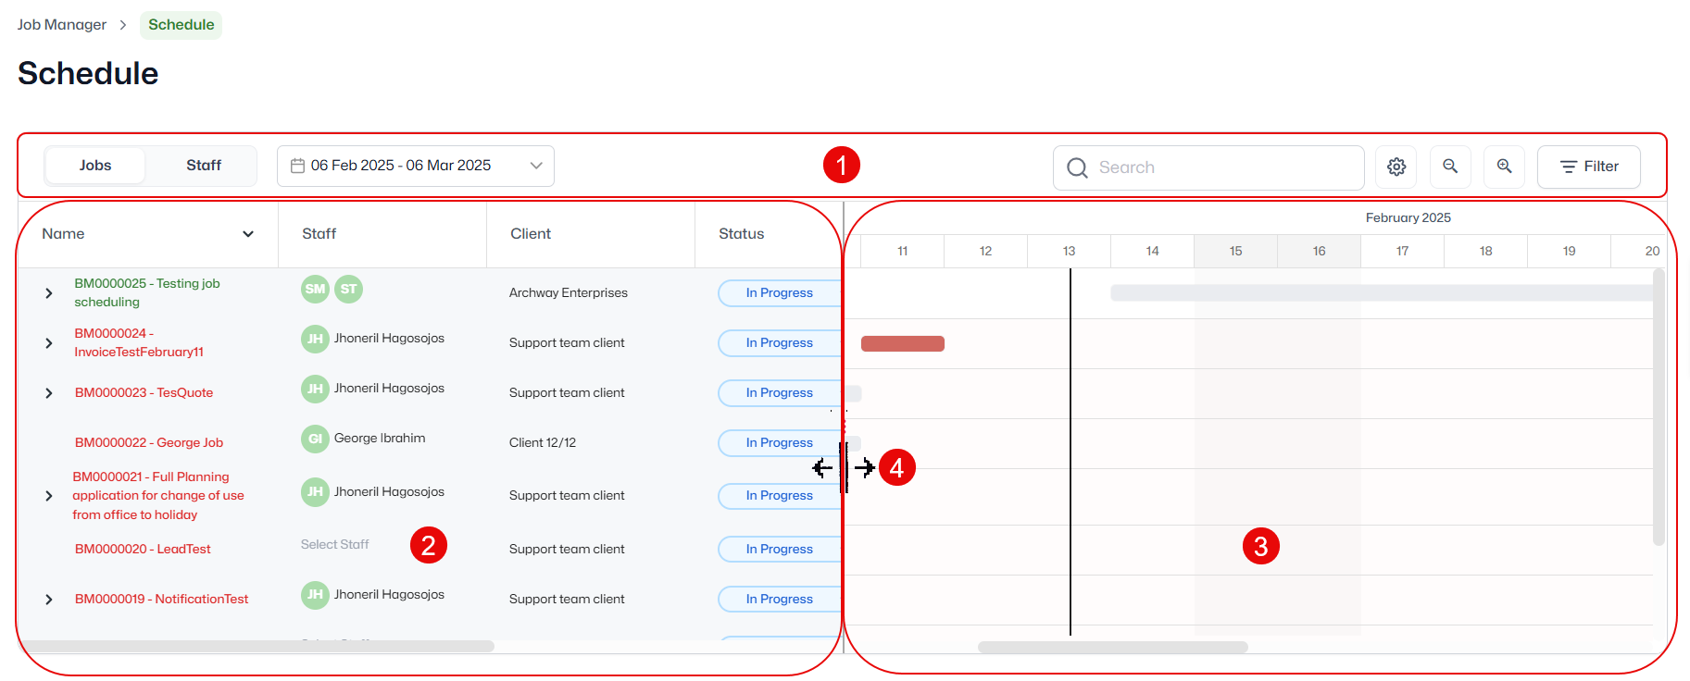Open Select Staff for BM0000020 - LeadTest

[x=334, y=544]
